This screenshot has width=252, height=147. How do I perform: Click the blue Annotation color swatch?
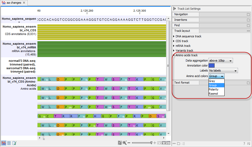pyautogui.click(x=211, y=65)
